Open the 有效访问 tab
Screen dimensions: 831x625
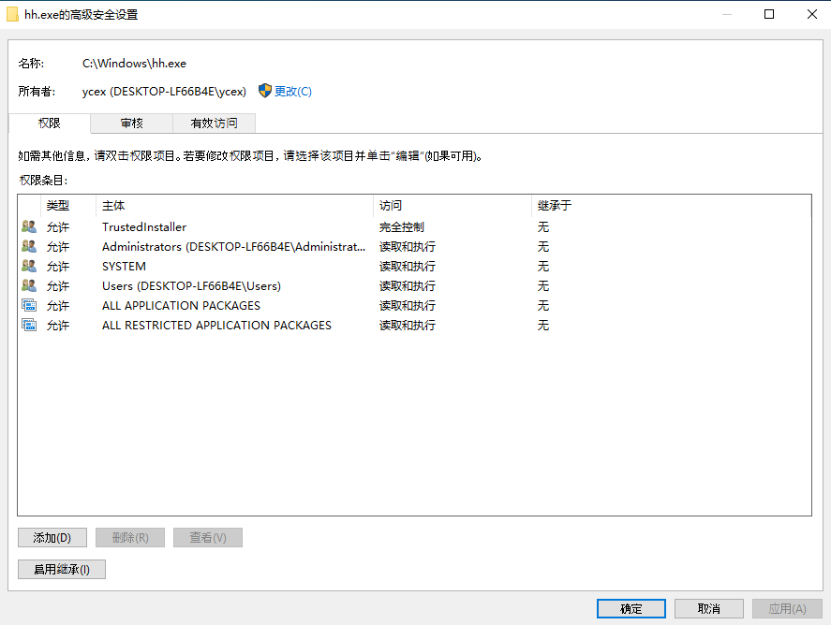215,124
